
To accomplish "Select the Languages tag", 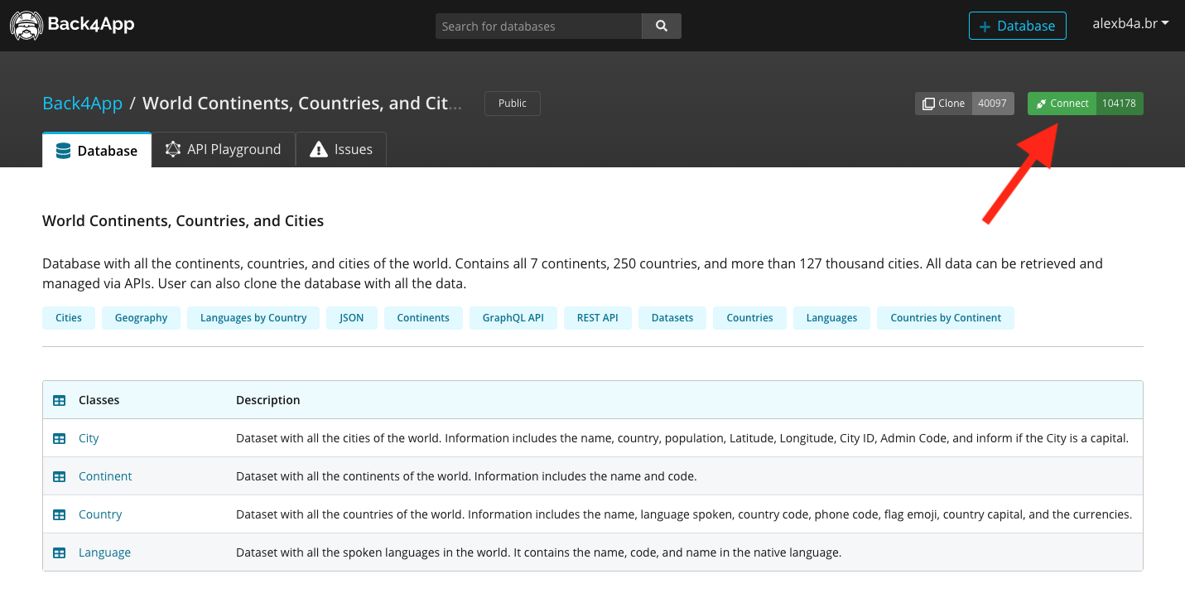I will click(x=832, y=318).
